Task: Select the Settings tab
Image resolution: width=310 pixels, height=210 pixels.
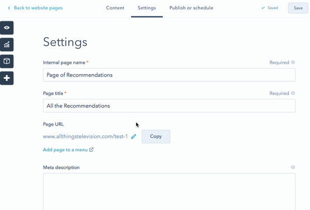Action: coord(147,8)
